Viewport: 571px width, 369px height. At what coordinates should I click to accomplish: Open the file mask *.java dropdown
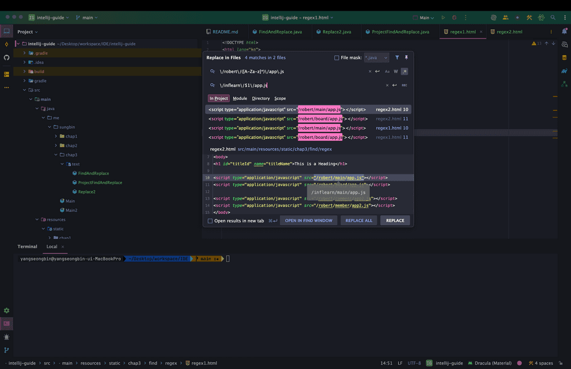(x=376, y=57)
